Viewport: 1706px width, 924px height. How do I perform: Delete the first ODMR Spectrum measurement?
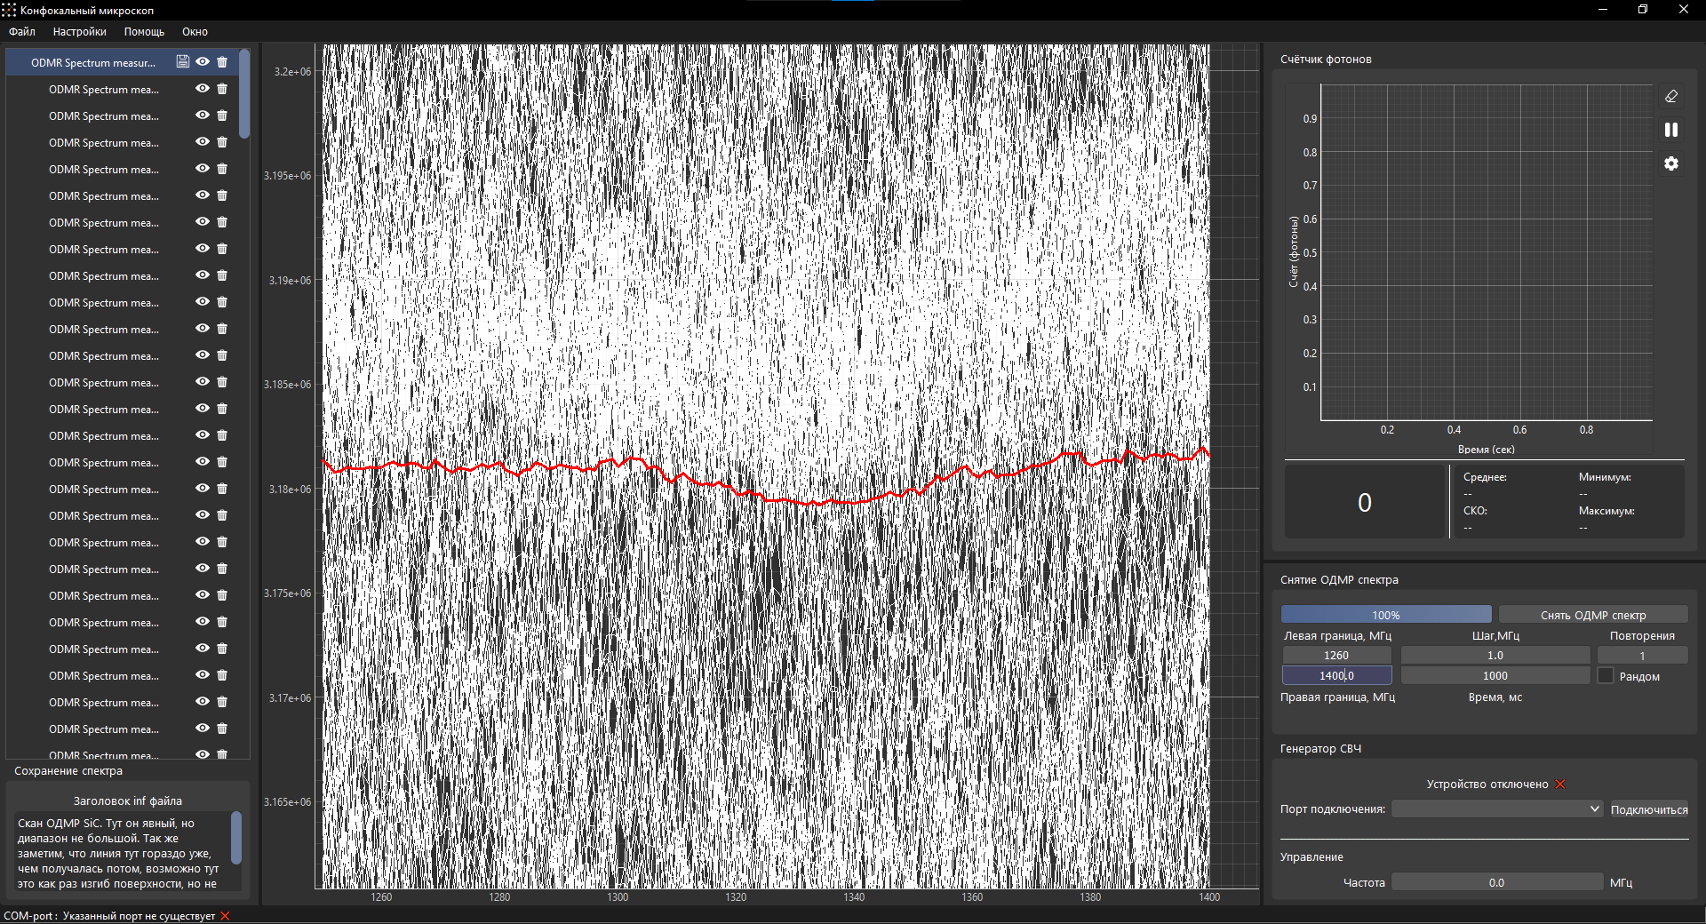[x=222, y=62]
